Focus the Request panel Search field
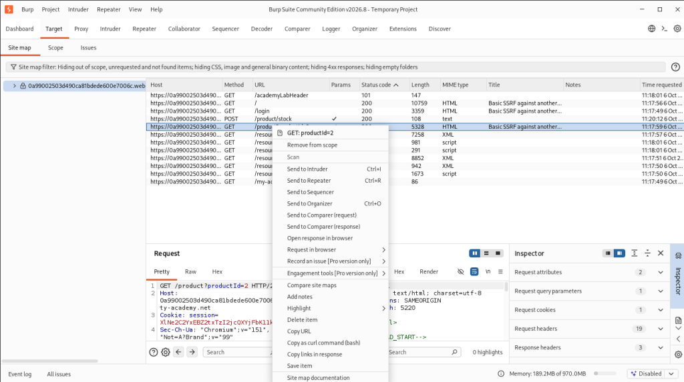684x382 pixels. click(x=238, y=352)
